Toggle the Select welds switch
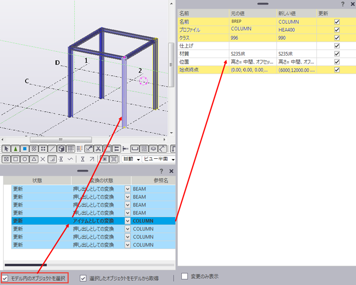 pos(89,149)
